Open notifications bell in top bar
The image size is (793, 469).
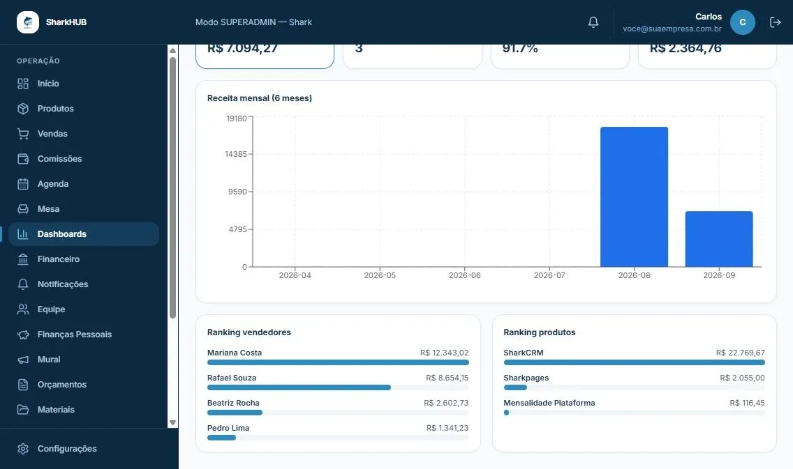point(593,22)
